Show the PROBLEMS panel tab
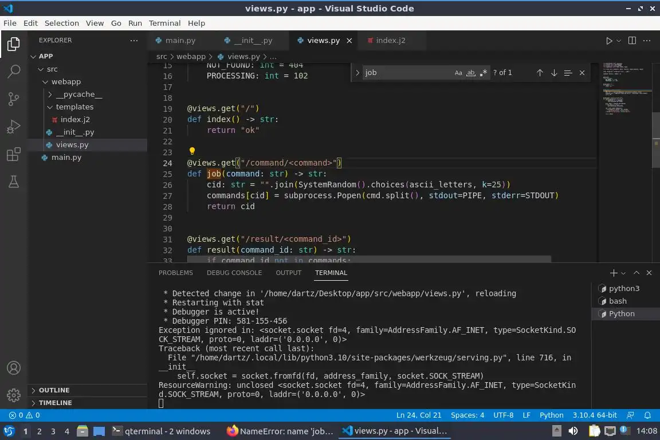The width and height of the screenshot is (660, 440). [x=175, y=273]
